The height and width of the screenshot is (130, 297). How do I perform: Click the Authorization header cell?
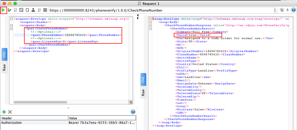tap(34, 123)
